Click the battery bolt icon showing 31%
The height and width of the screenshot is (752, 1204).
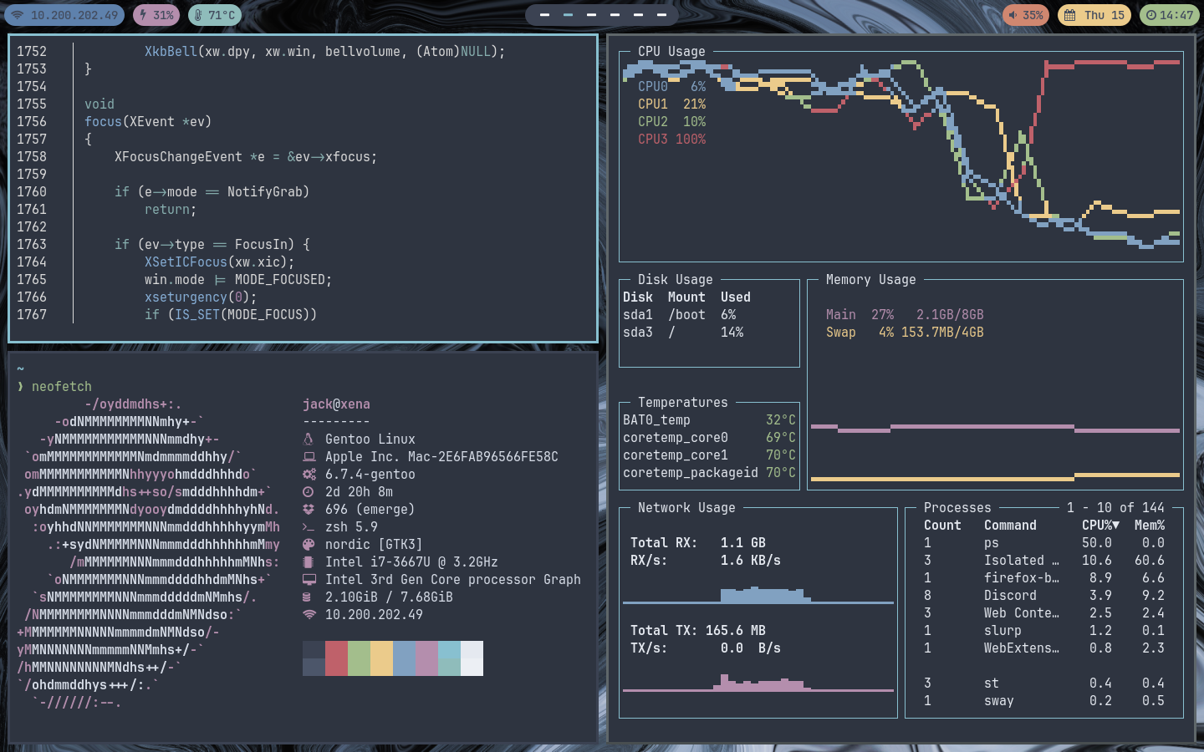click(x=143, y=15)
